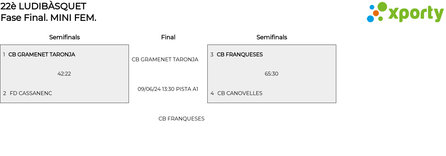The image size is (446, 156).
Task: Open CB GRAMENET TARONJA finalist entry
Action: click(x=165, y=60)
